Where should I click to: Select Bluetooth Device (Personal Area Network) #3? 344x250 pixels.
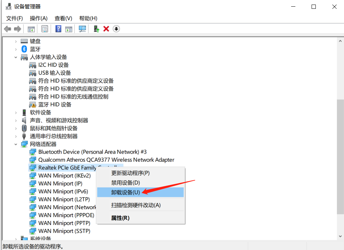92,152
